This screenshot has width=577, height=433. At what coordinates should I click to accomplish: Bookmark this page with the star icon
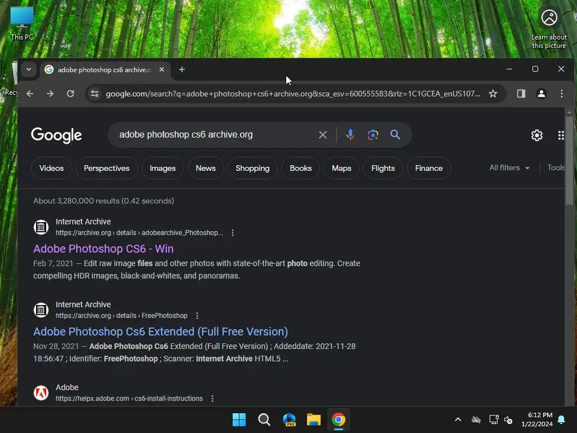(493, 94)
